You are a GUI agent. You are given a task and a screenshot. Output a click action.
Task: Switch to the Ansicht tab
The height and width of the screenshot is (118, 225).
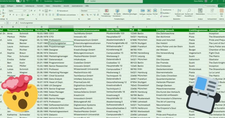[66, 6]
